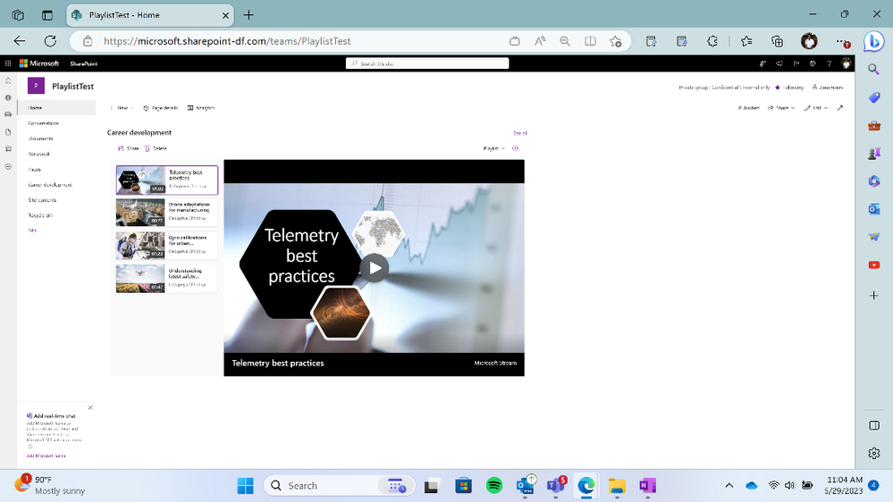The image size is (893, 502).
Task: Click the browser address bar URL
Action: pos(227,41)
